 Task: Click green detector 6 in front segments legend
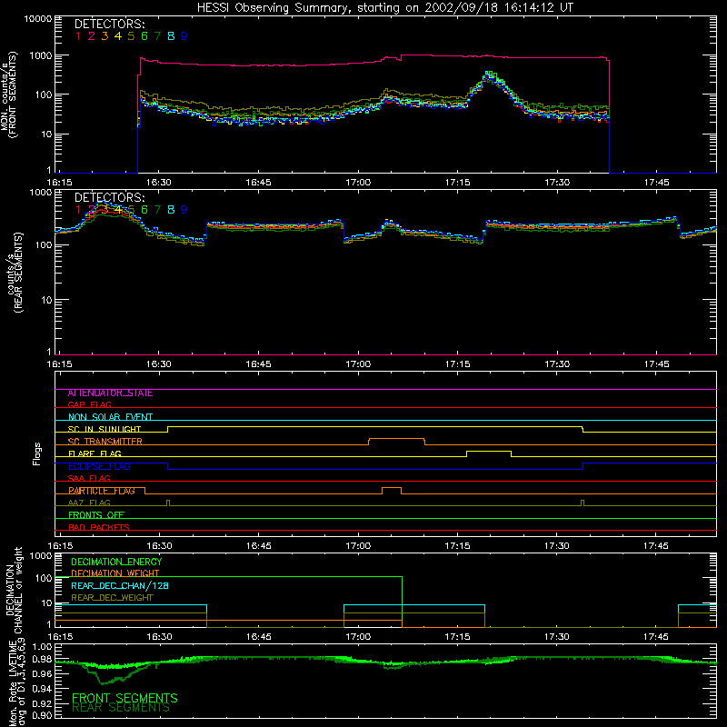click(144, 36)
